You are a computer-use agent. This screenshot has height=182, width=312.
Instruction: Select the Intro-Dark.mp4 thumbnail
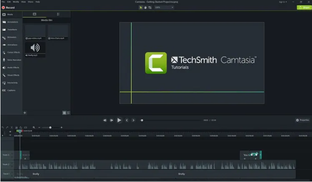[57, 32]
